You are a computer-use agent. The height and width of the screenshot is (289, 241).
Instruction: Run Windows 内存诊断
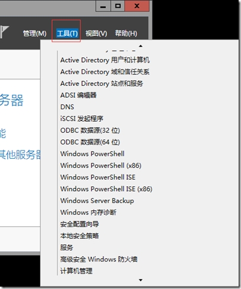89,213
